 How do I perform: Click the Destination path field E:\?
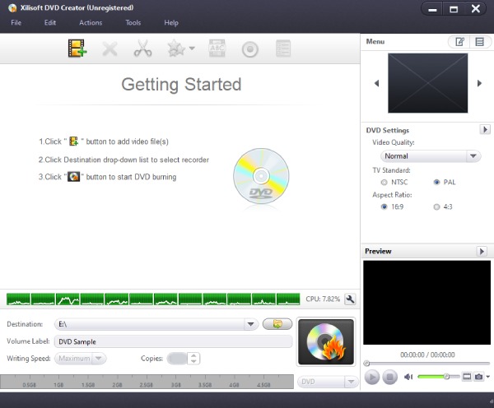(150, 324)
